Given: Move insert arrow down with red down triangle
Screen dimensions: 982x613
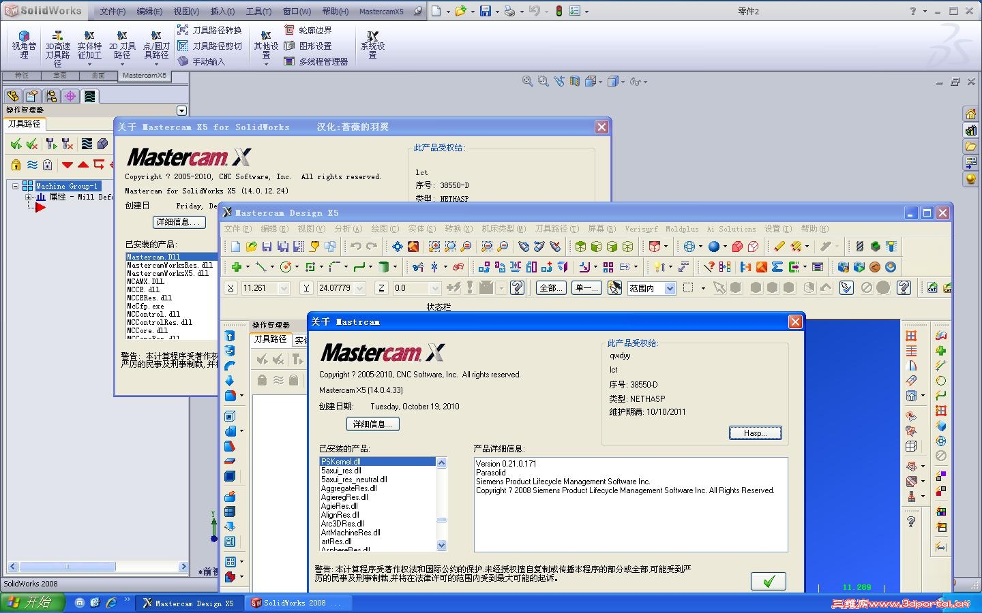Looking at the screenshot, I should [x=67, y=165].
